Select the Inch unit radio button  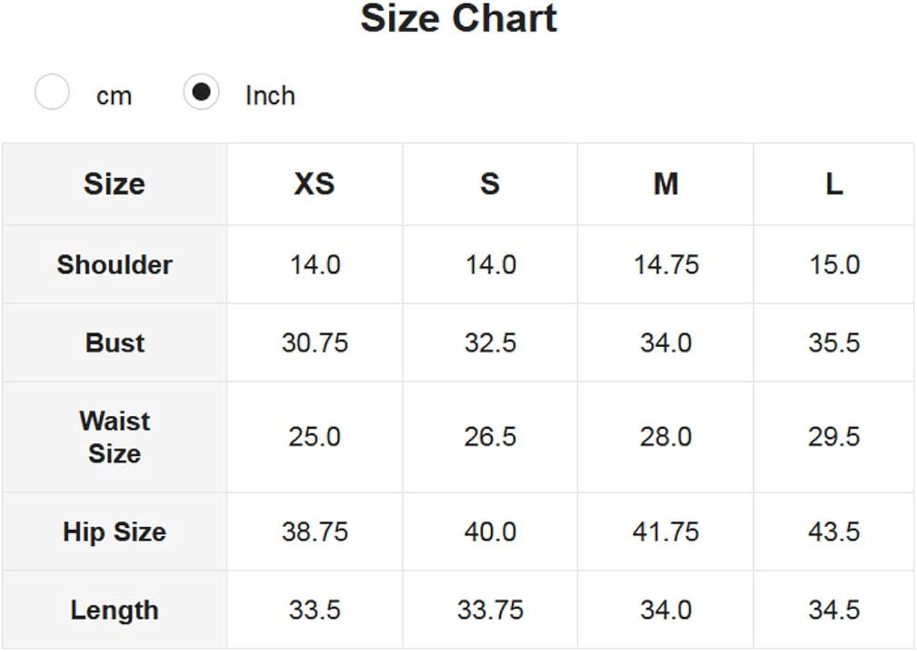(x=201, y=92)
